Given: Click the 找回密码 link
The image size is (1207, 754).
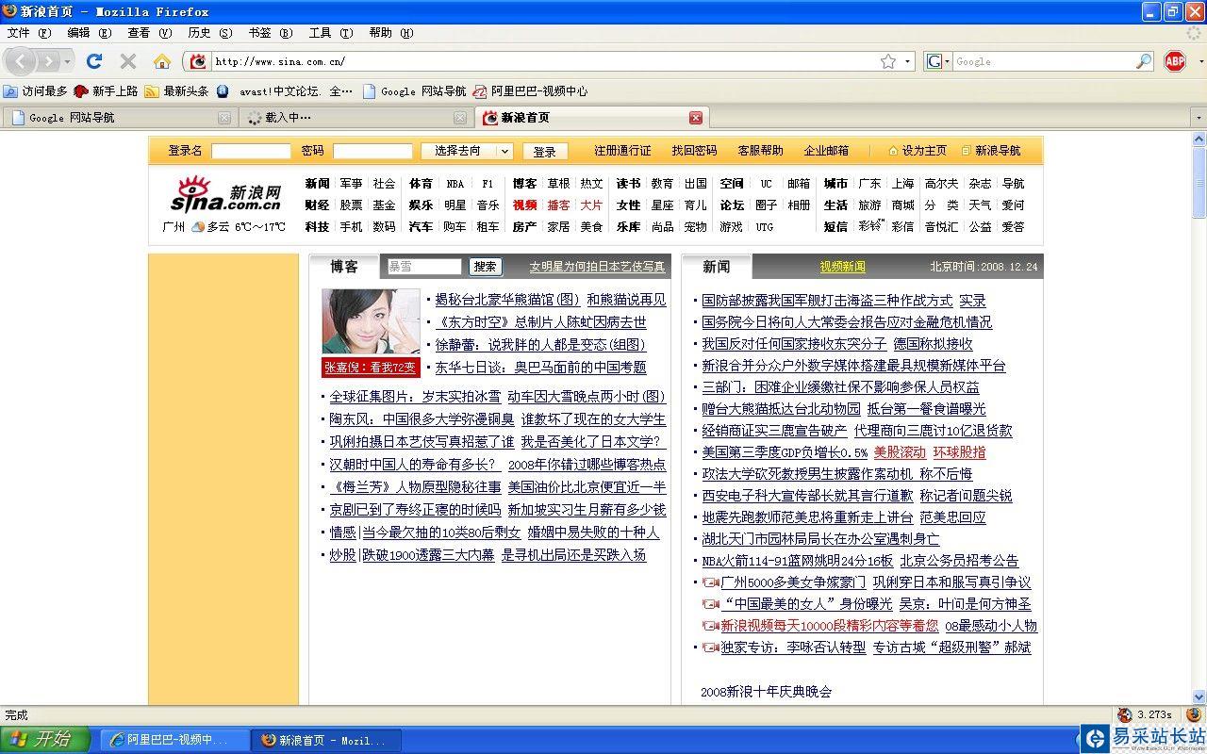Looking at the screenshot, I should (x=694, y=151).
